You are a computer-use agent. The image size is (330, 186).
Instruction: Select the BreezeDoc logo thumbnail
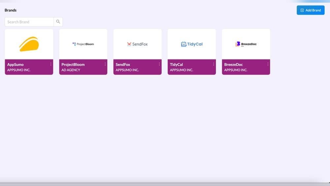(246, 44)
